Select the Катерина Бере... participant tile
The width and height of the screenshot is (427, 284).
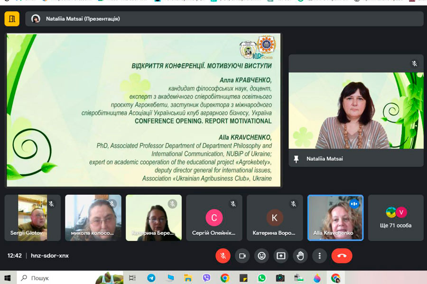click(x=154, y=218)
